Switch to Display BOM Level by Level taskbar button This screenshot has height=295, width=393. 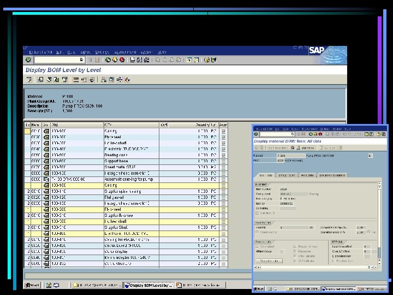[148, 285]
